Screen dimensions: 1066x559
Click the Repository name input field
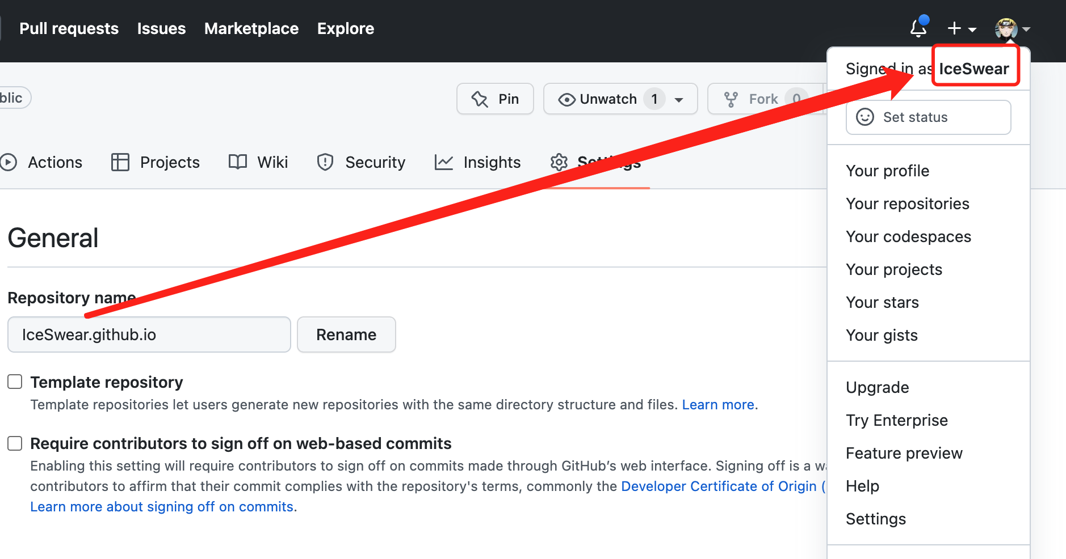click(x=149, y=334)
